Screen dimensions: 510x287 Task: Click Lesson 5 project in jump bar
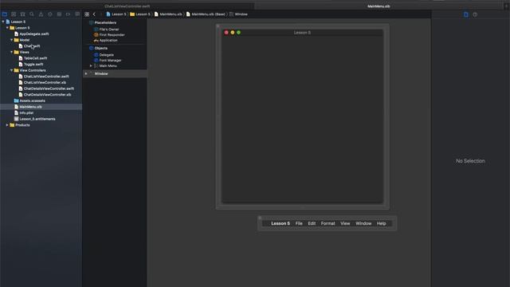[116, 14]
